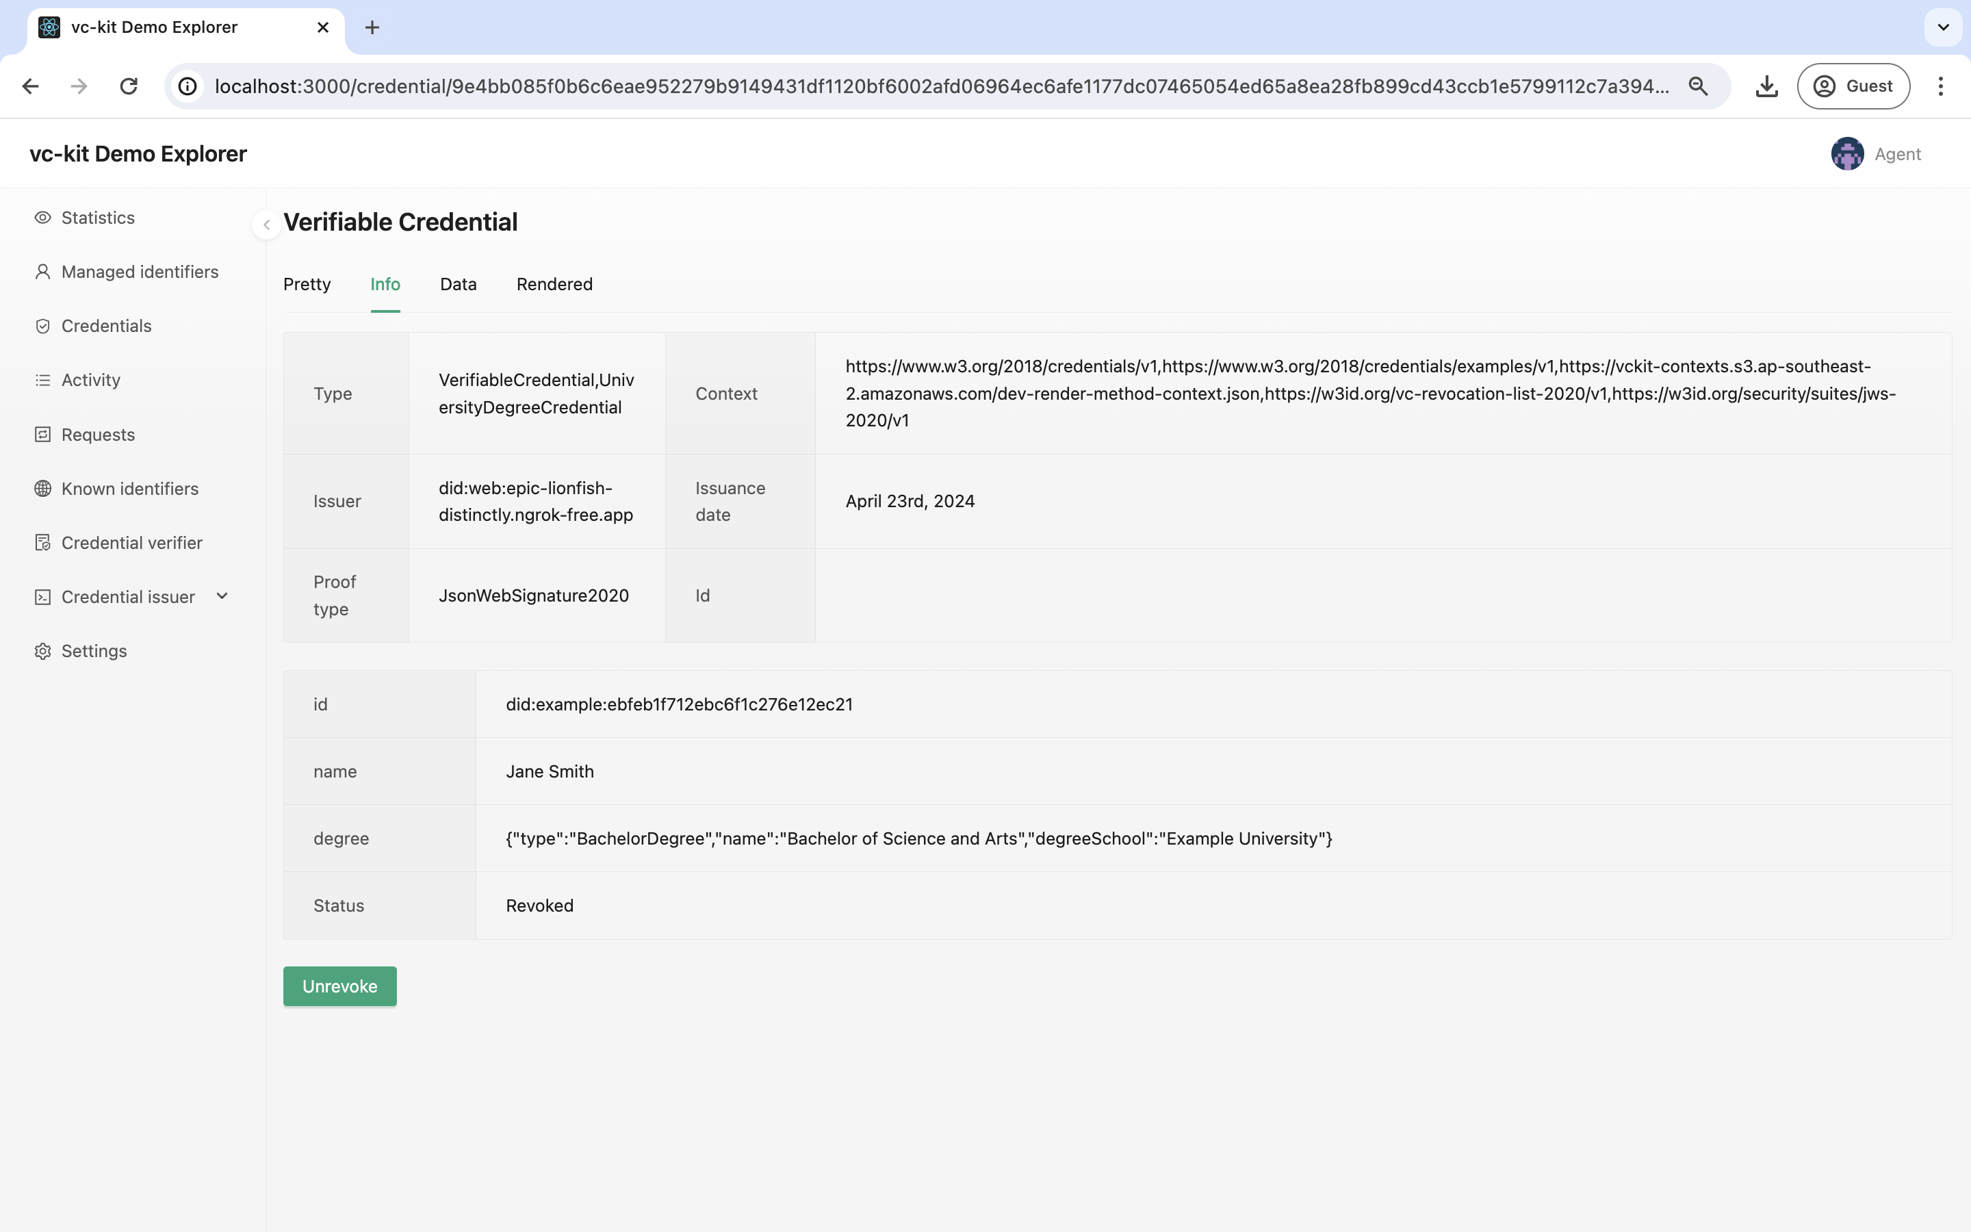The width and height of the screenshot is (1971, 1232).
Task: Switch to the Data tab
Action: (459, 284)
